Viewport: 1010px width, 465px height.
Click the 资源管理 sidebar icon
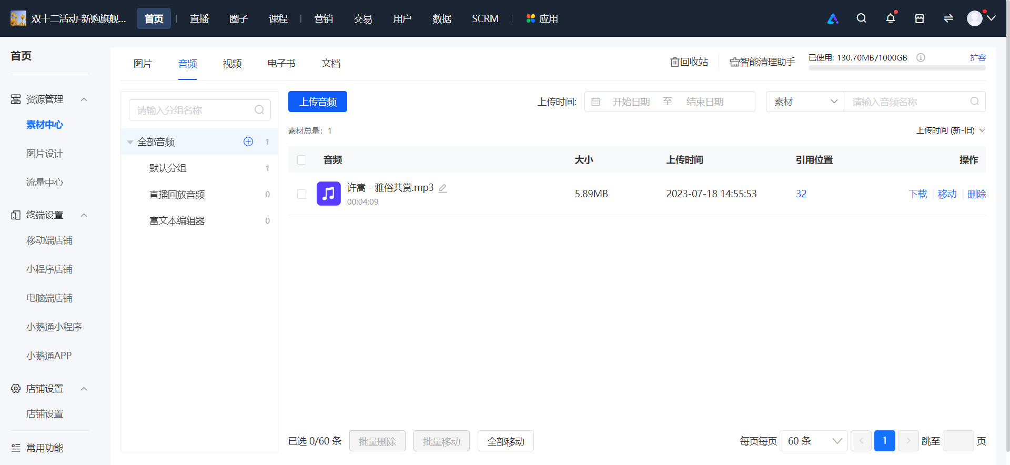[16, 99]
